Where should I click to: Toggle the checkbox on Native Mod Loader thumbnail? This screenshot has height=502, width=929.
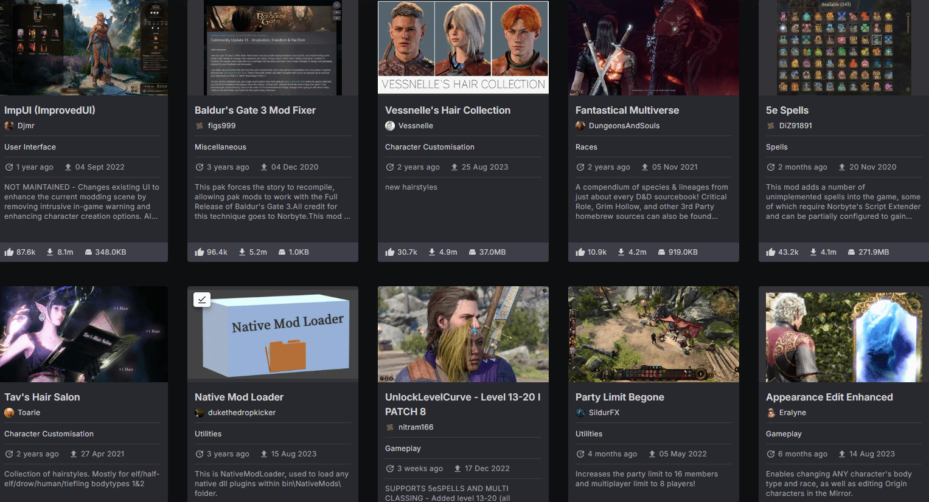click(202, 300)
